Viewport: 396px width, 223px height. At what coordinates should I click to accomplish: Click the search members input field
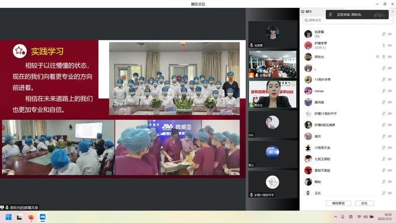[348, 20]
